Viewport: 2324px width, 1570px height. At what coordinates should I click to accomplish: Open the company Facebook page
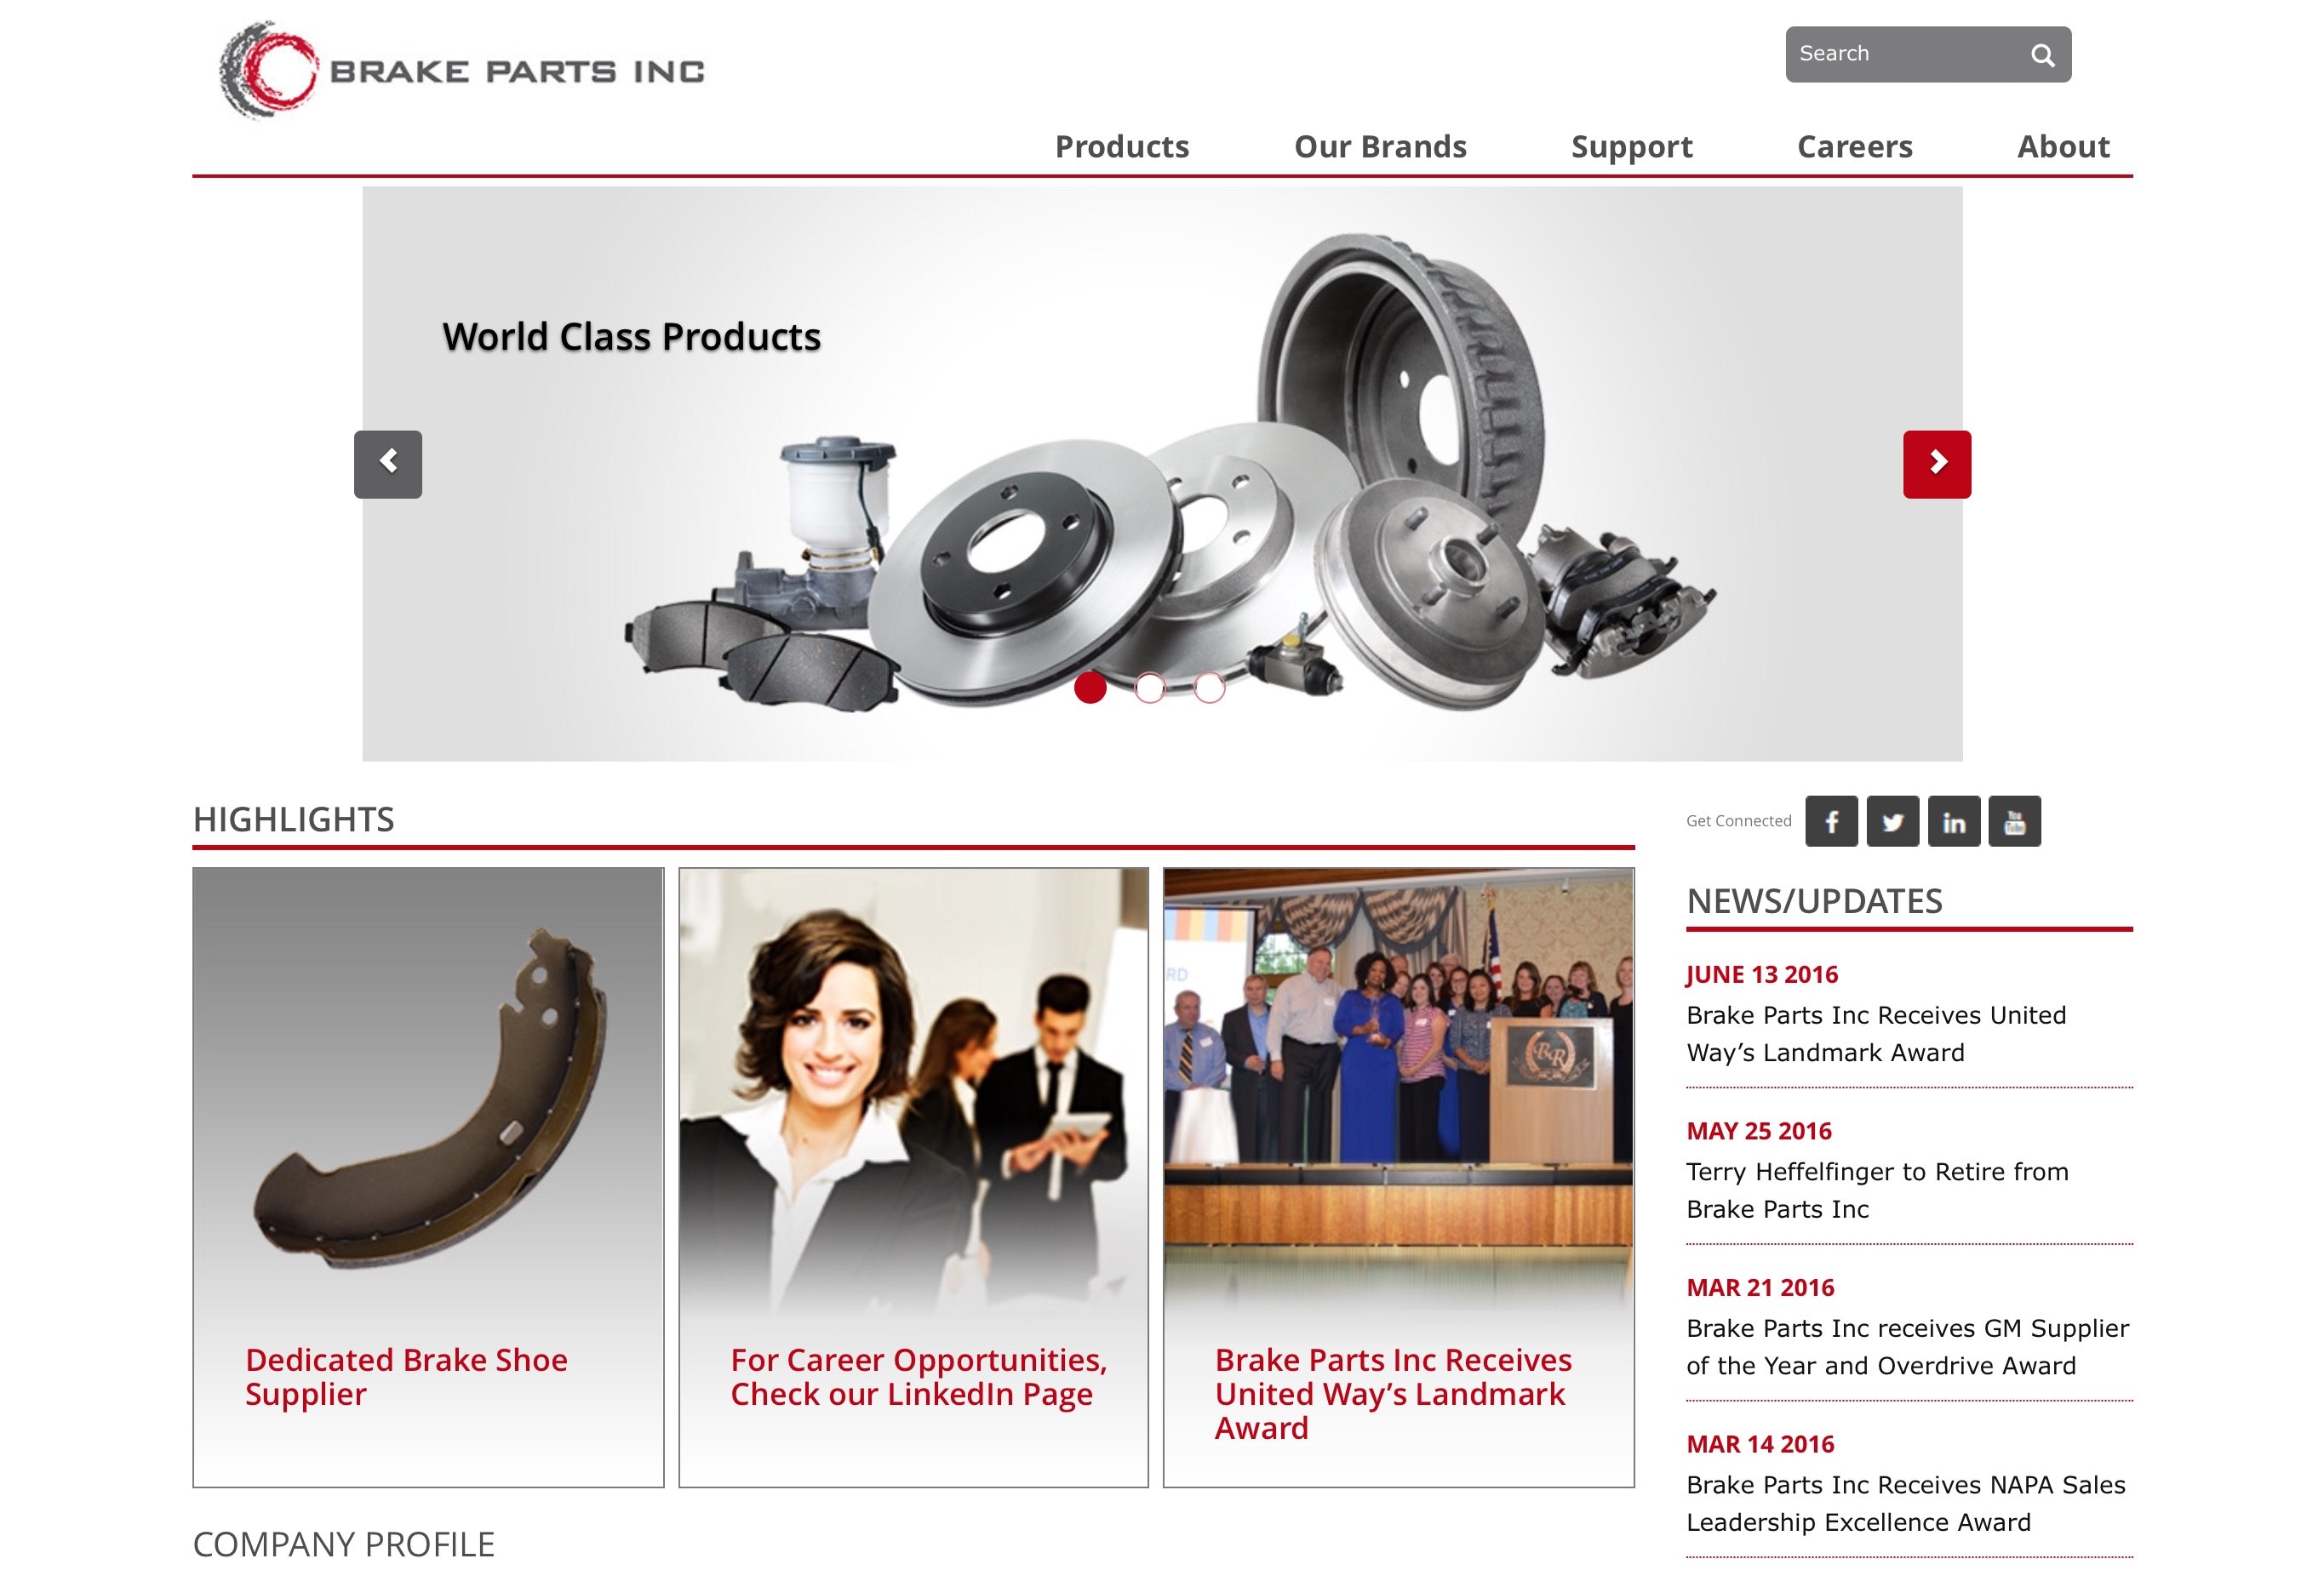click(1833, 821)
